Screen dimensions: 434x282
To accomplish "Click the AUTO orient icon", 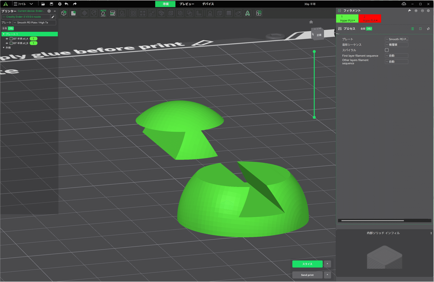I will [103, 13].
